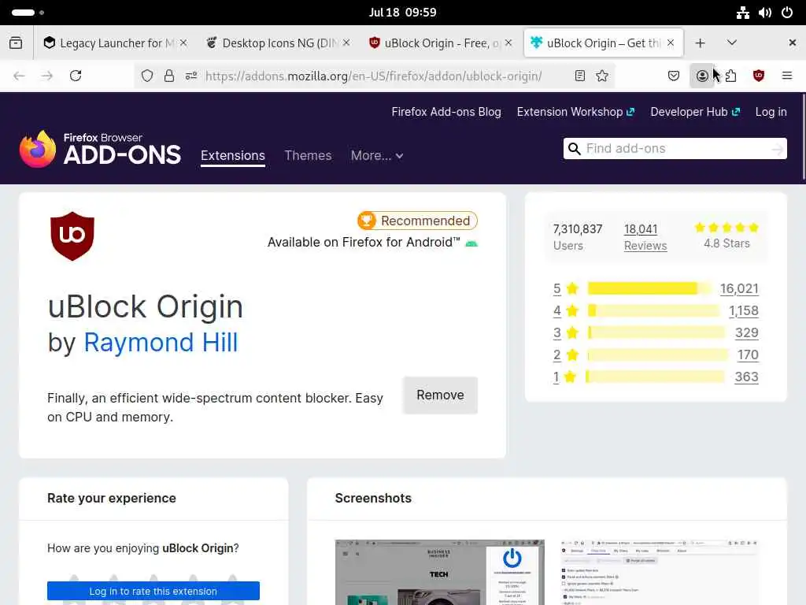Log in to rate this extension

pos(153,591)
